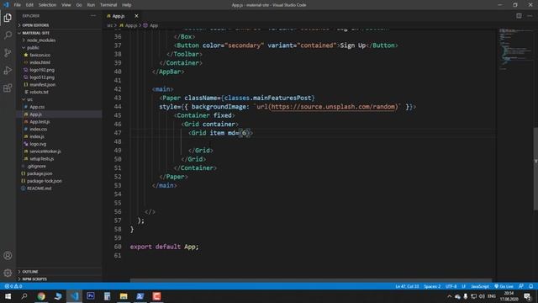The height and width of the screenshot is (303, 538).
Task: Open the Extensions view
Action: 8,88
